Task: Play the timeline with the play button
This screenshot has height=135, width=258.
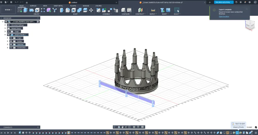Action: 8,133
